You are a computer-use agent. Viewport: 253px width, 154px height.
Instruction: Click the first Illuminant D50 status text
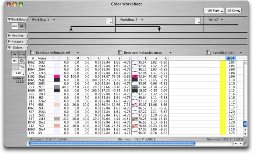point(49,139)
